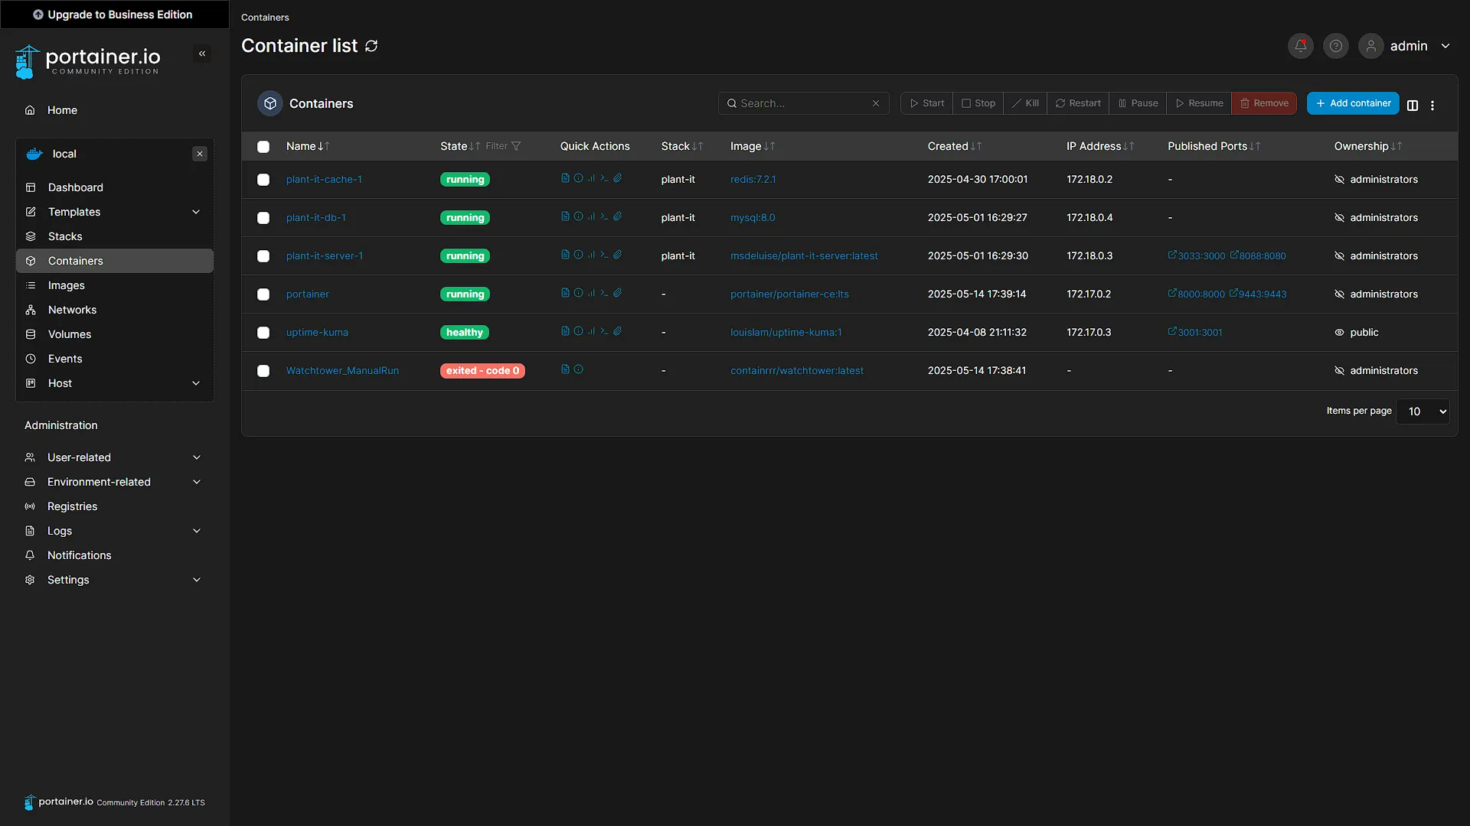Change items per page dropdown
Screen dimensions: 1470x826
[1423, 411]
